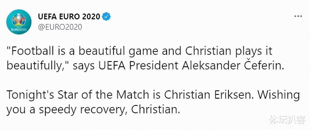
Task: Click the name Aleksander Čeferin
Action: click(233, 65)
